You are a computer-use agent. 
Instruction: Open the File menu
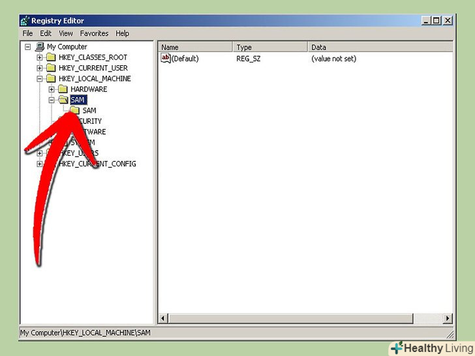[x=27, y=33]
